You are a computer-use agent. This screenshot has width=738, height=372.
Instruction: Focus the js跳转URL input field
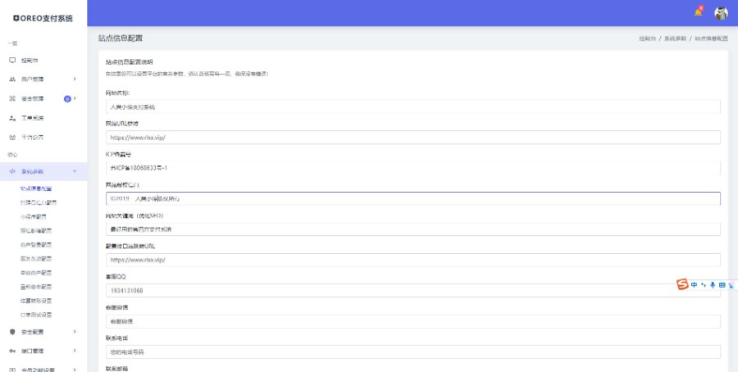click(412, 260)
